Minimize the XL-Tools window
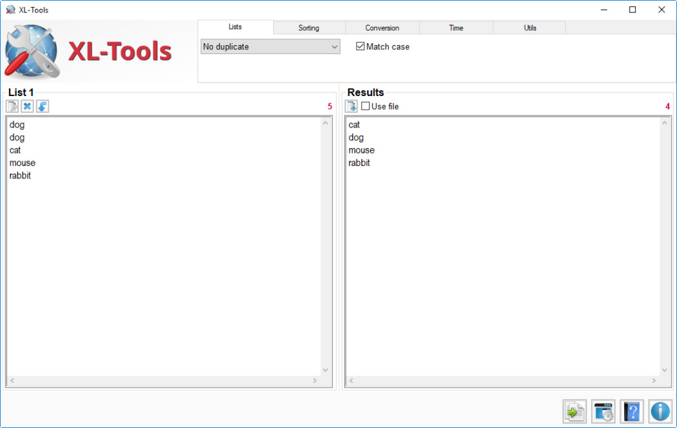Image resolution: width=677 pixels, height=428 pixels. pos(604,9)
